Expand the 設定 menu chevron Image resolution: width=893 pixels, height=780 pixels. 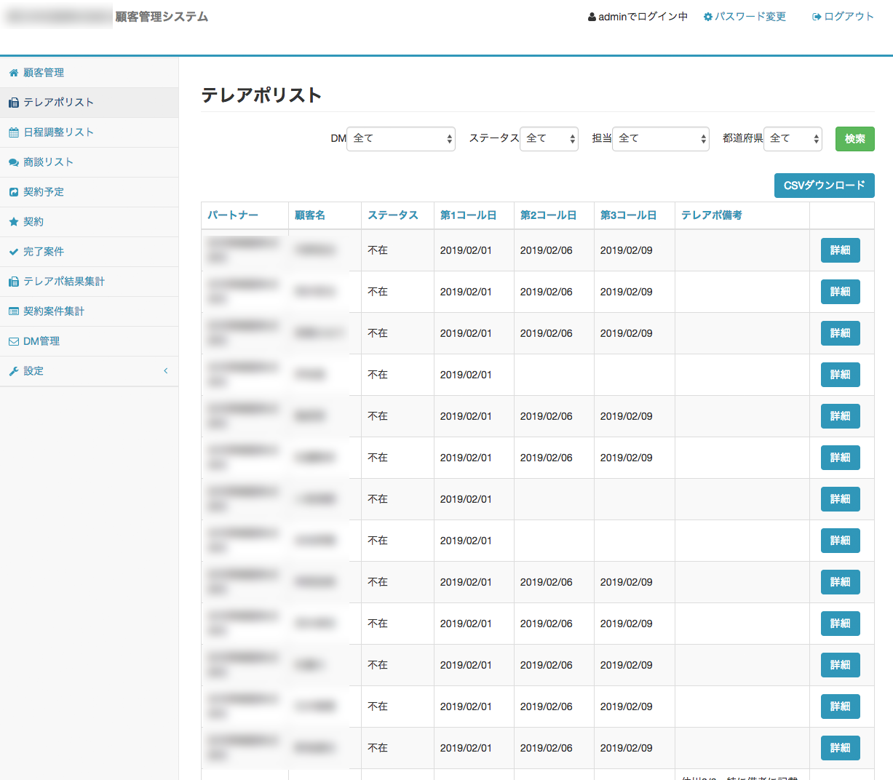click(x=166, y=371)
